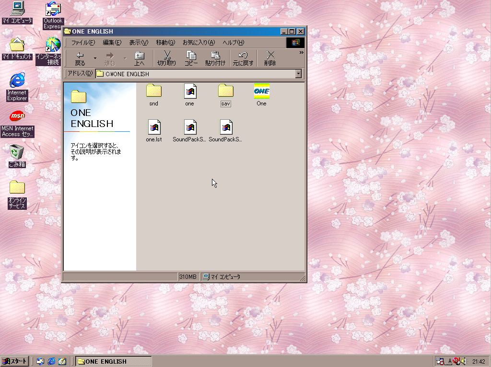Open the お気に入り(A) menu
The width and height of the screenshot is (491, 367).
point(199,43)
